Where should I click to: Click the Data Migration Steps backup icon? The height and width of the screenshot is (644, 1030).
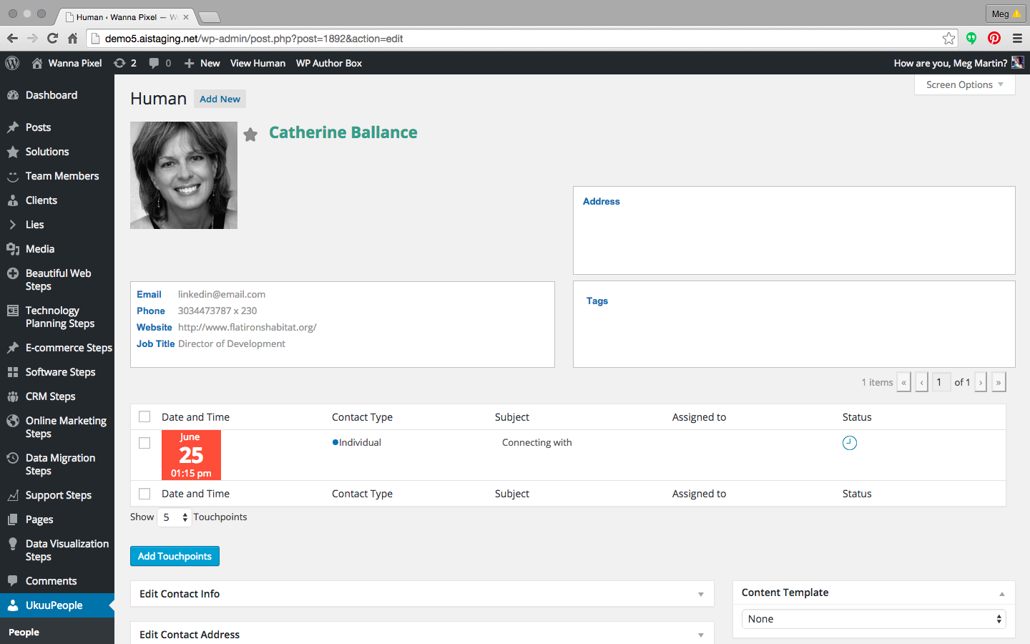tap(13, 458)
